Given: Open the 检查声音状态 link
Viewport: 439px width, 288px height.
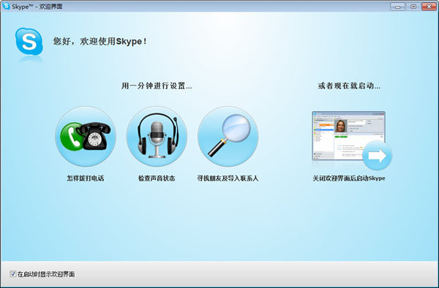Looking at the screenshot, I should [x=157, y=178].
